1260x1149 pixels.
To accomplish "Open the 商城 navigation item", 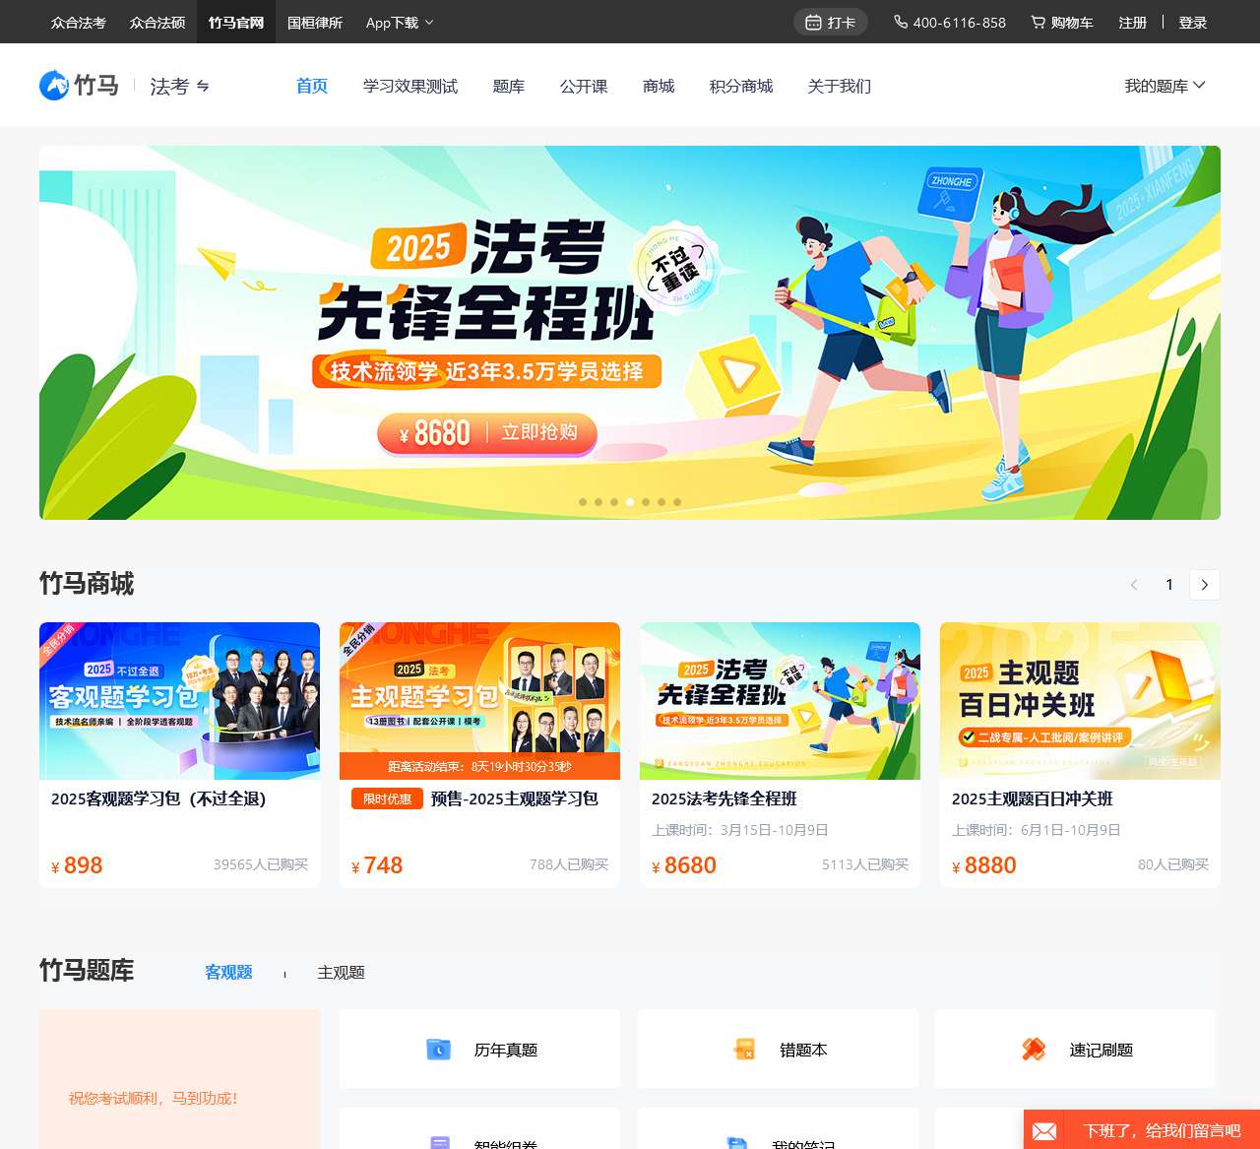I will tap(659, 86).
